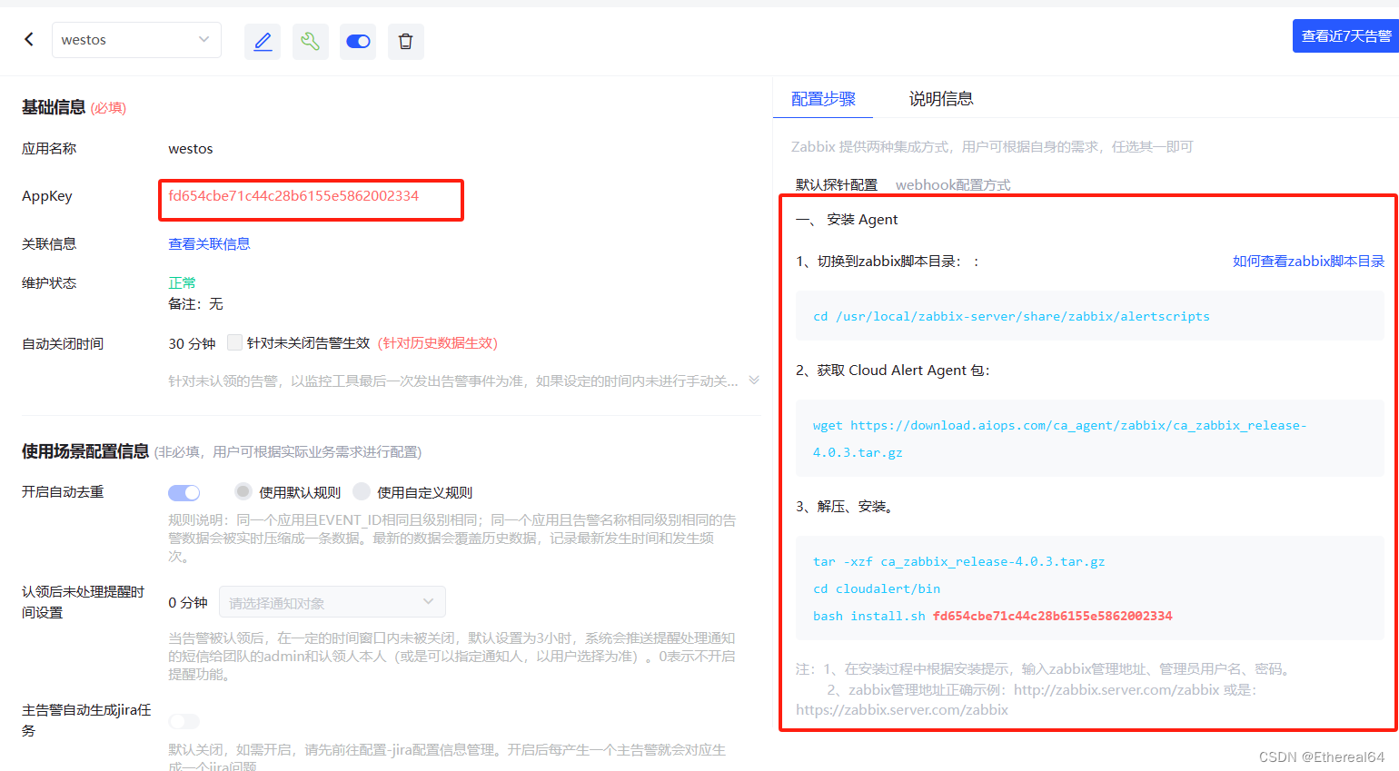Click the trash delete icon
Viewport: 1399px width, 771px height.
[x=406, y=42]
